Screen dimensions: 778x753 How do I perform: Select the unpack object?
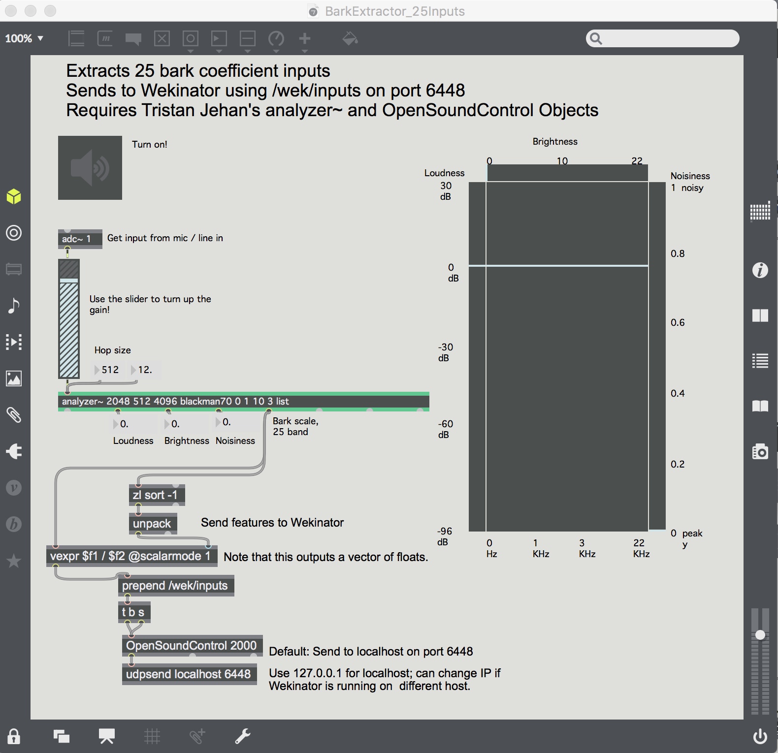tap(153, 524)
